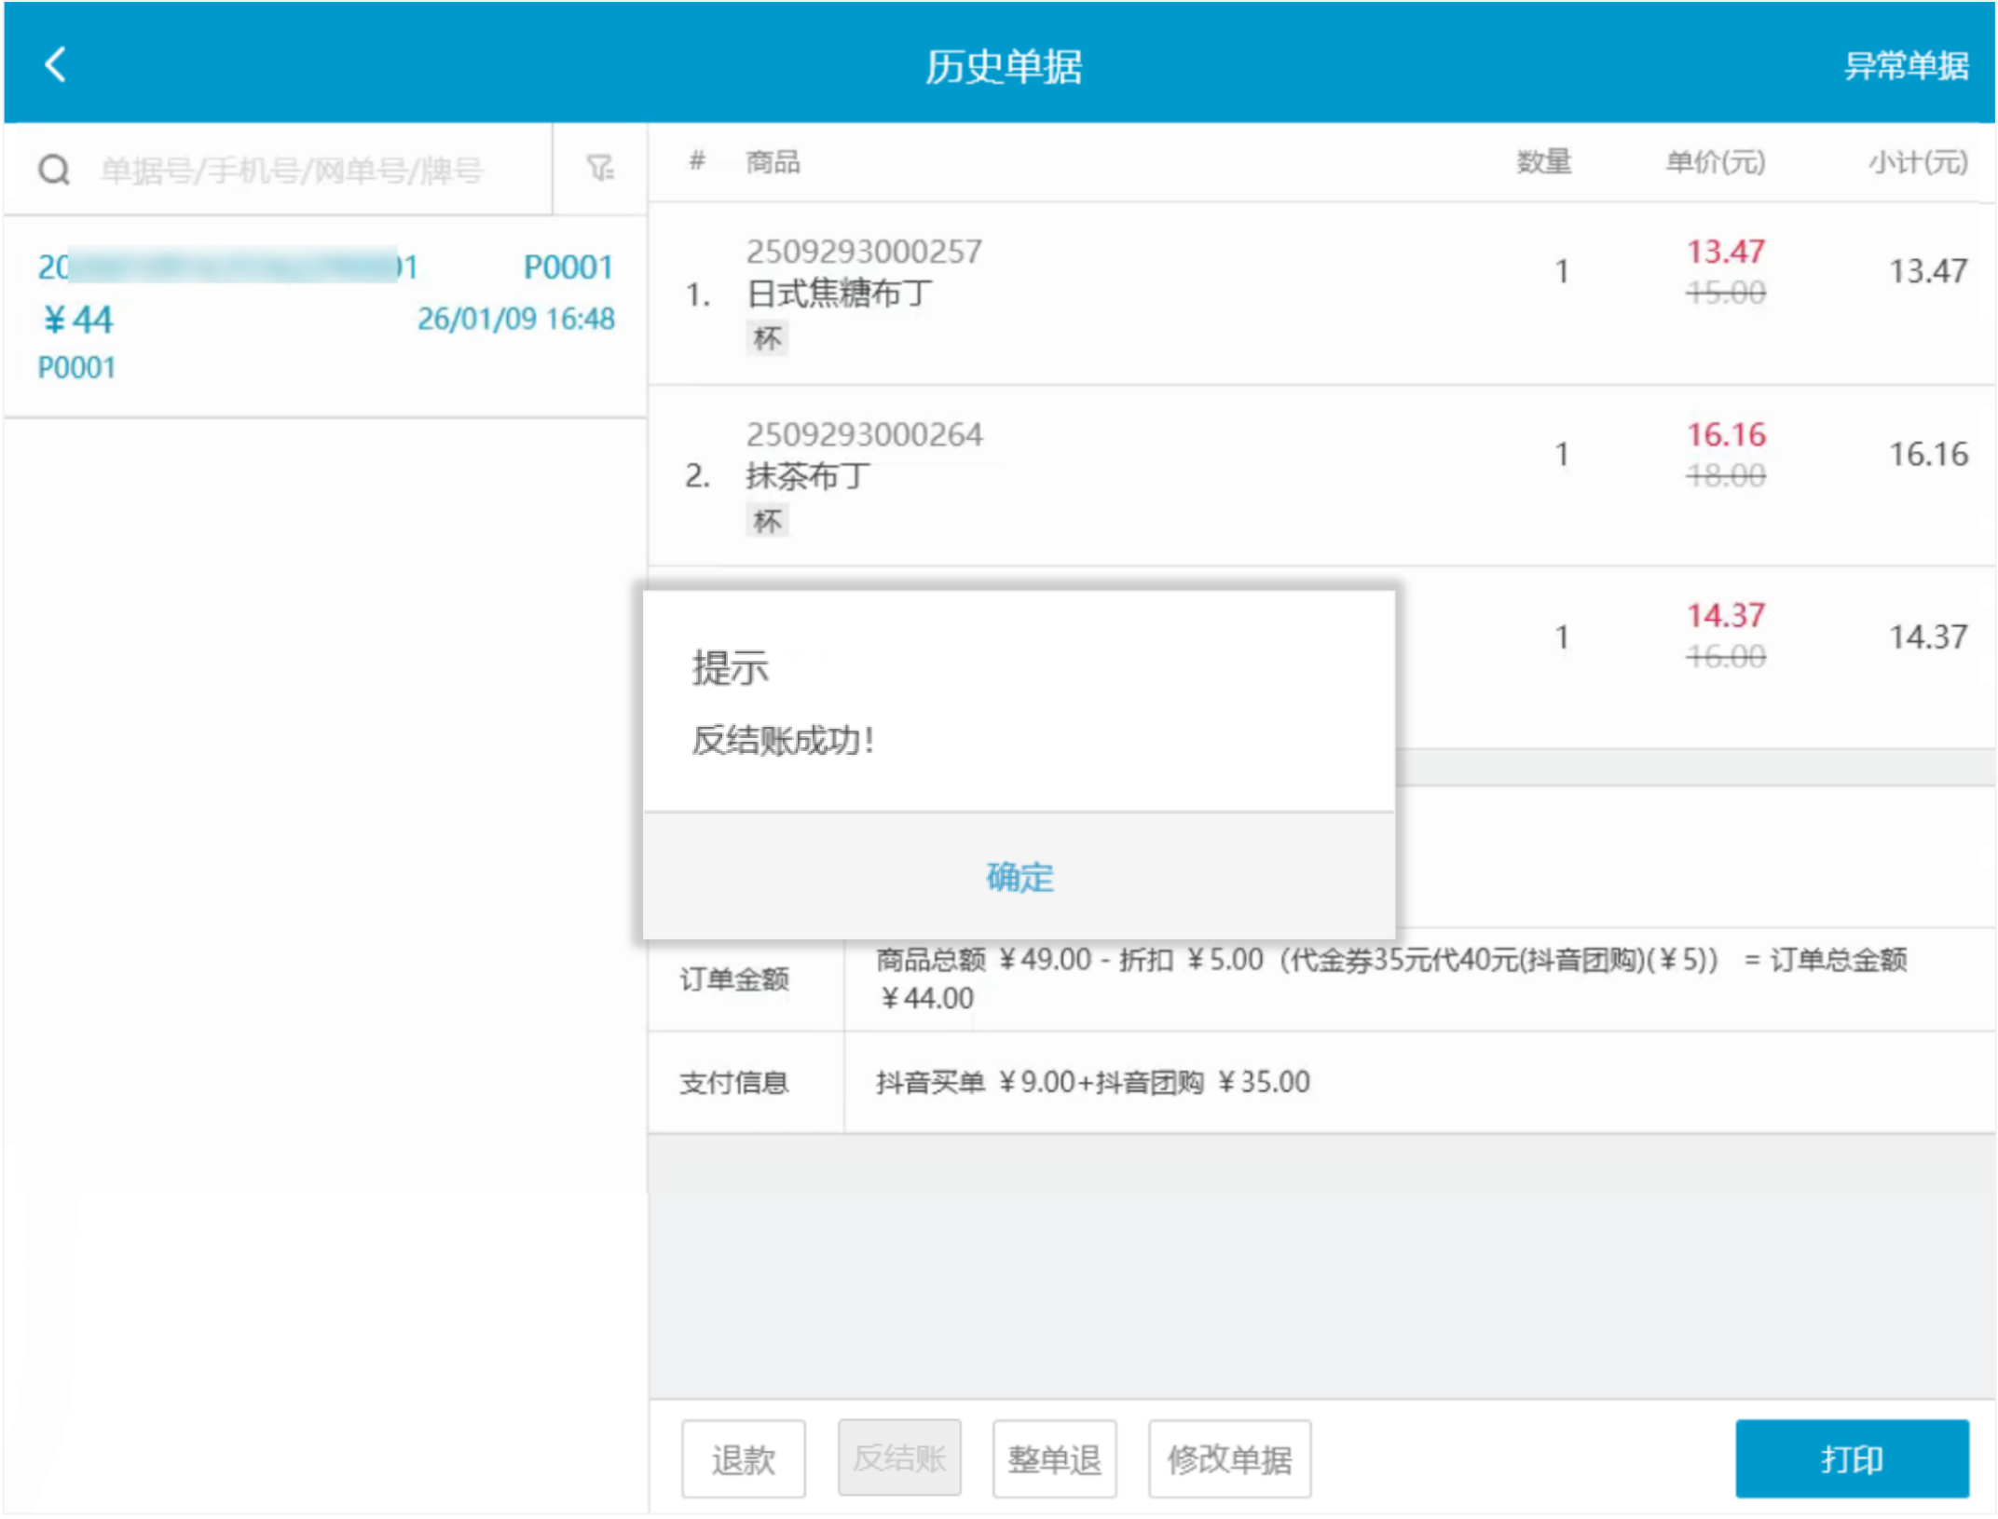Click the 修改单据 button
The height and width of the screenshot is (1519, 1998).
pyautogui.click(x=1229, y=1458)
